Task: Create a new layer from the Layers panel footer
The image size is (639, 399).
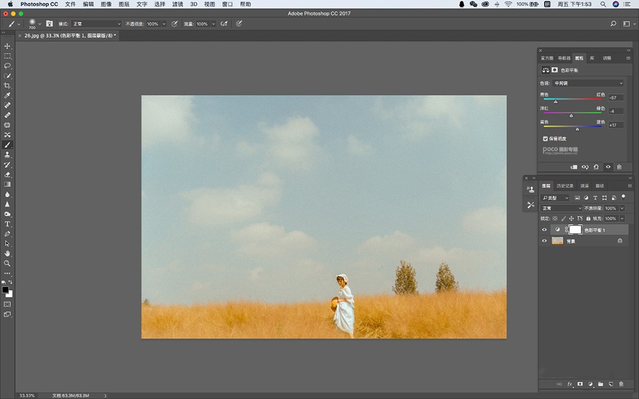Action: [x=611, y=384]
